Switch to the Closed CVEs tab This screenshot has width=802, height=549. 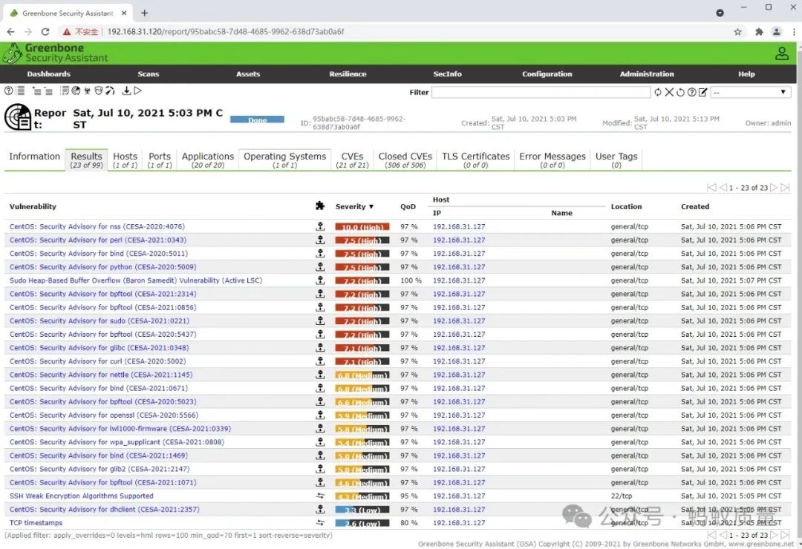click(x=405, y=160)
